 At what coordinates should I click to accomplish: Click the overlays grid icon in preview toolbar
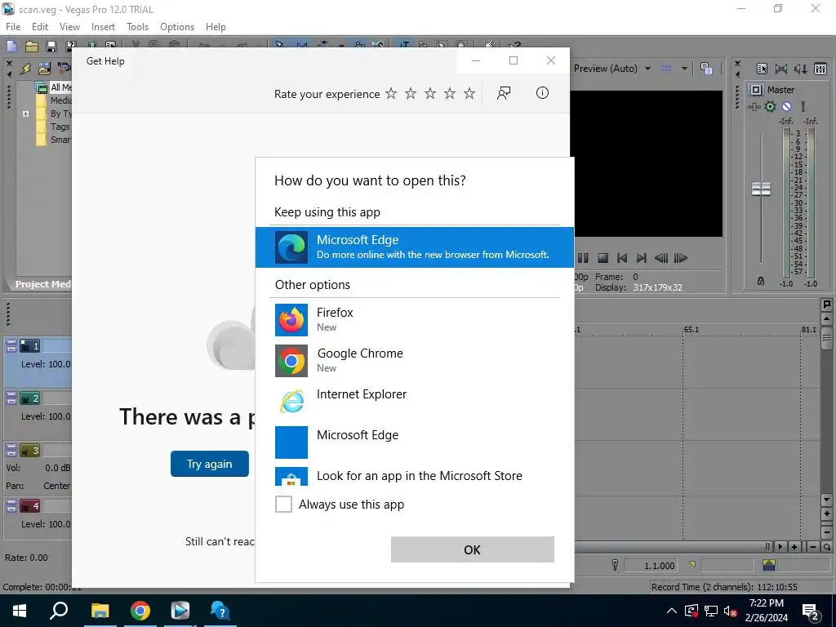[x=666, y=69]
